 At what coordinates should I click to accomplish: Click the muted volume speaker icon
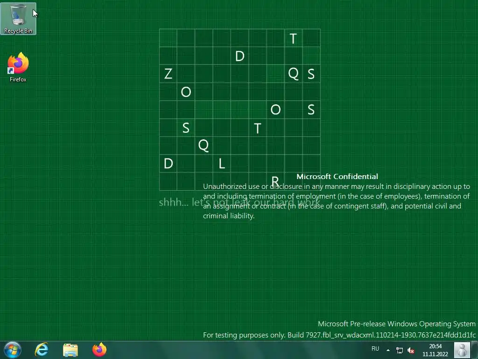pyautogui.click(x=411, y=350)
